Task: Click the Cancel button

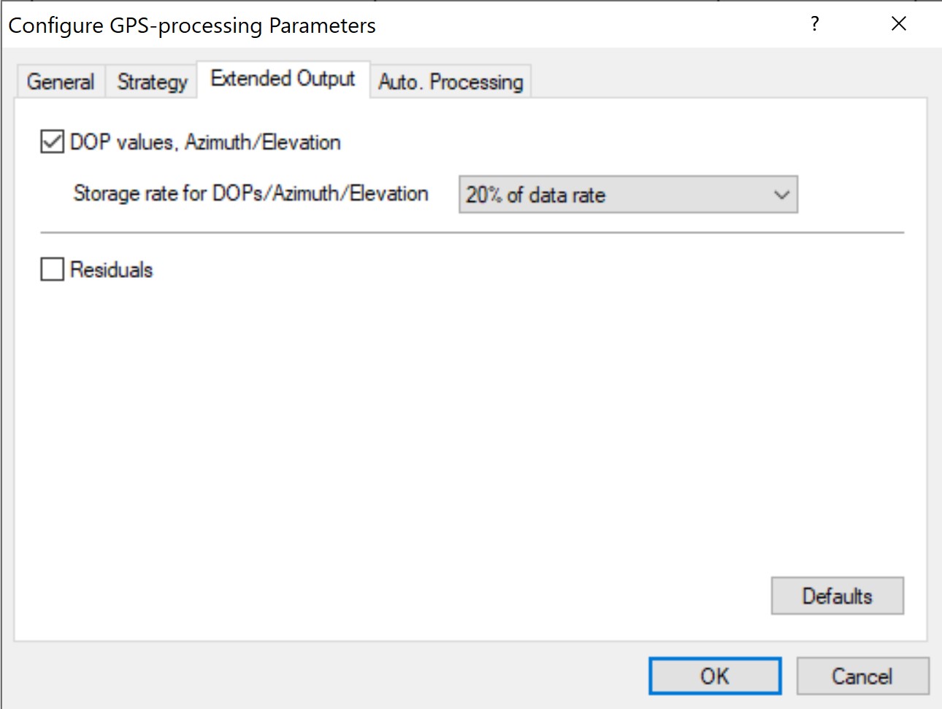Action: [862, 676]
